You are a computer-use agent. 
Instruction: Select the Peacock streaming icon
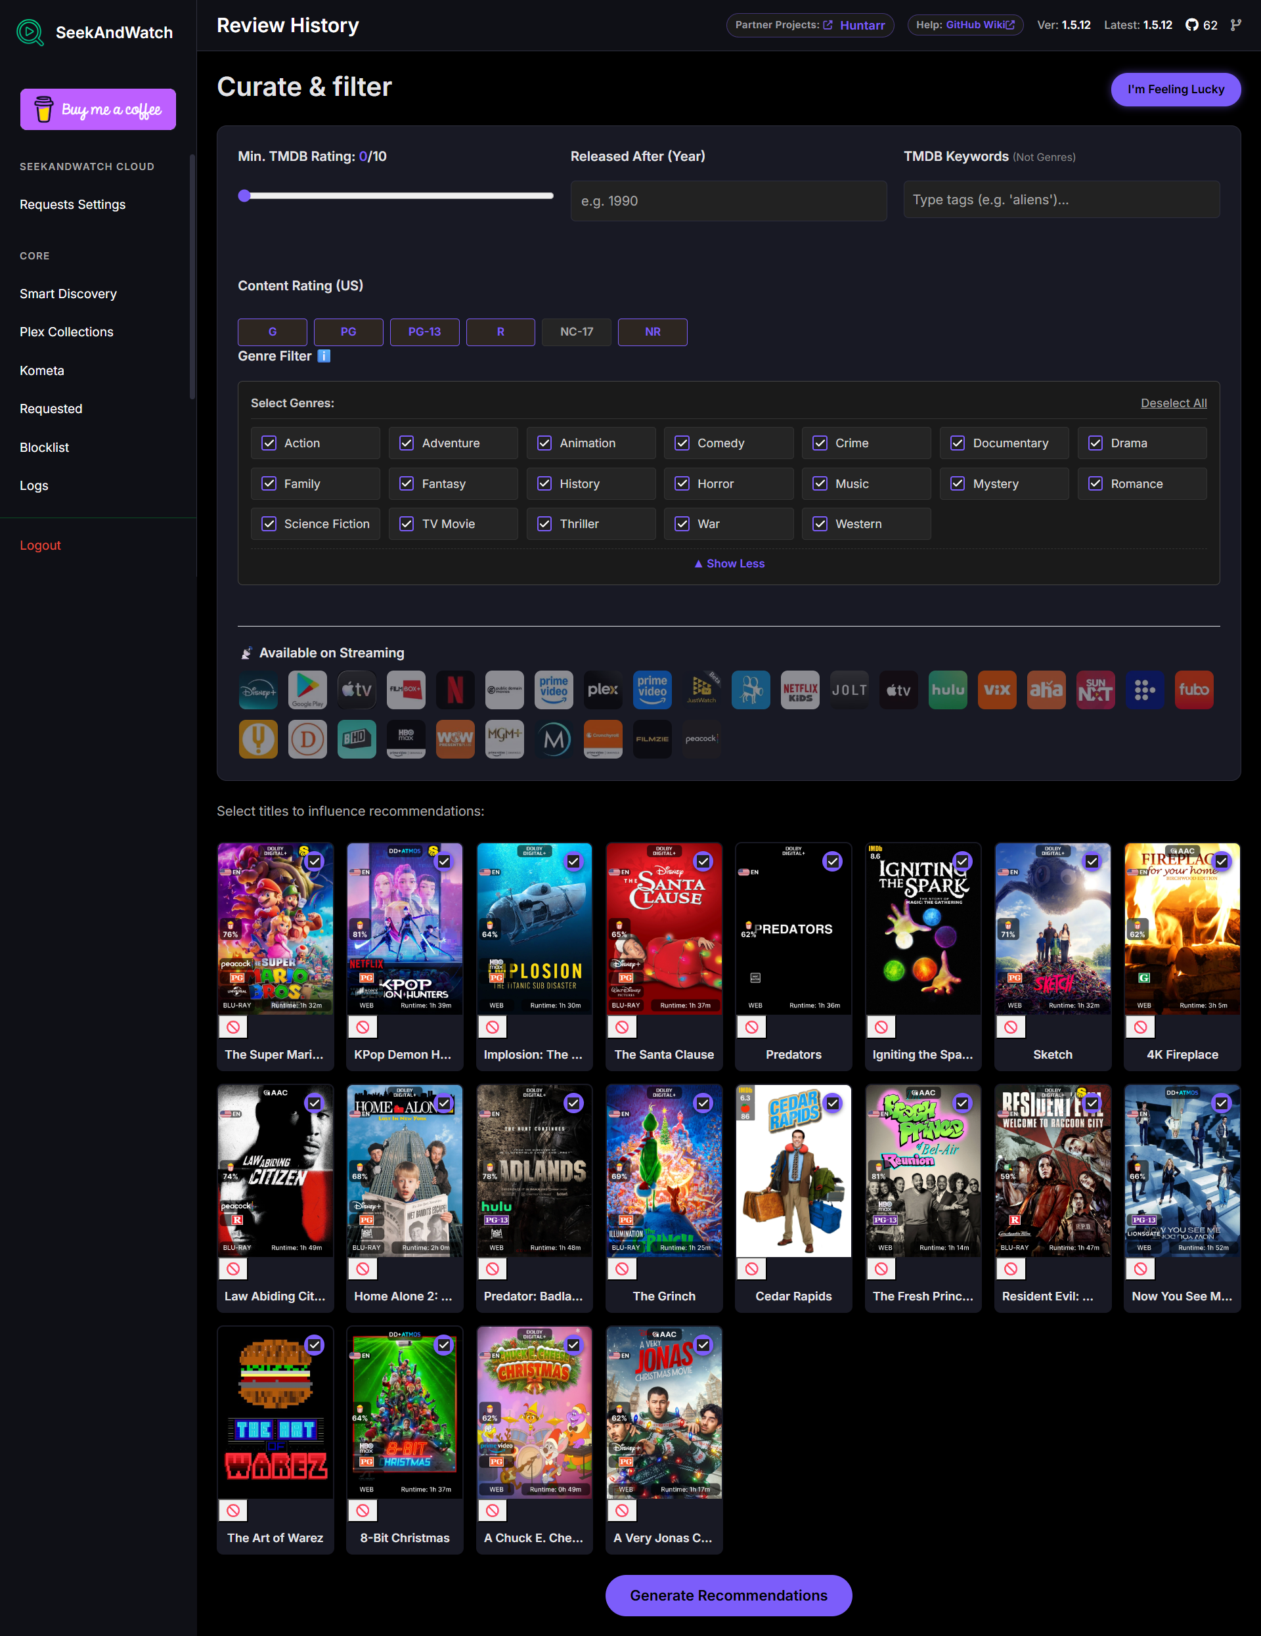(701, 740)
